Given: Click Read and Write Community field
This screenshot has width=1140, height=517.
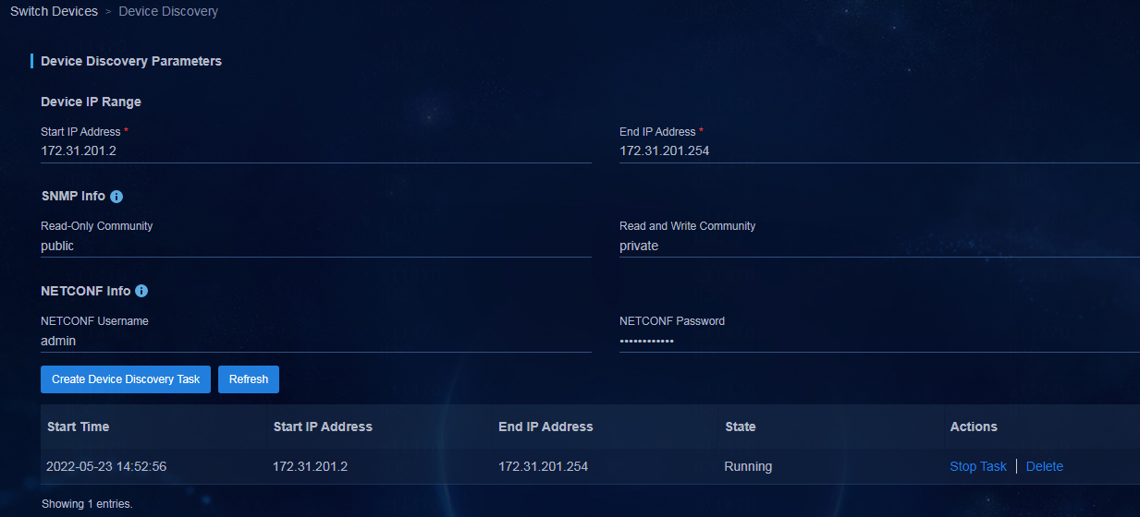Looking at the screenshot, I should click(x=878, y=246).
